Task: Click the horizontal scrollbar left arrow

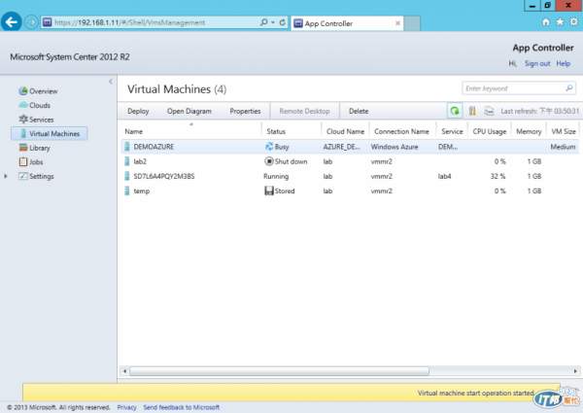Action: pos(124,371)
